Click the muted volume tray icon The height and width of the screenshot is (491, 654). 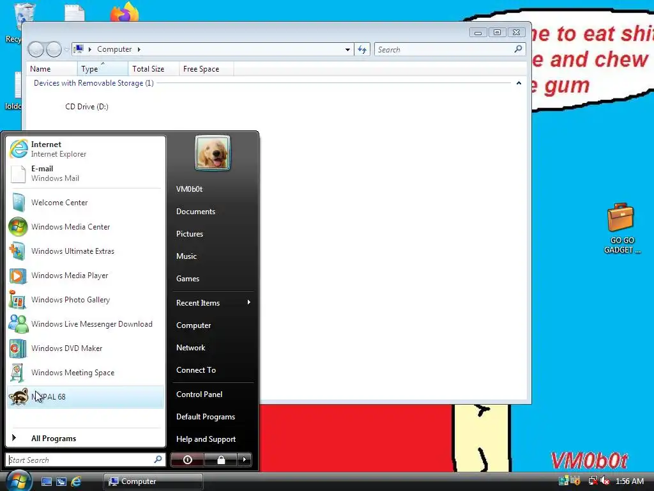click(605, 481)
